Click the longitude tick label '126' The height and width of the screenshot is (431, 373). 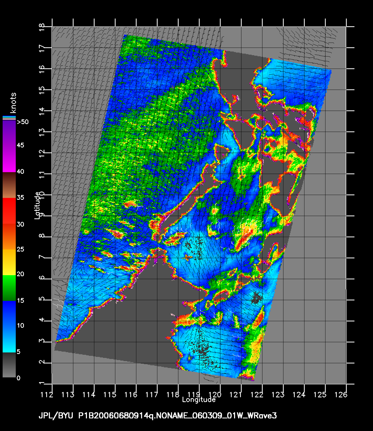coord(341,394)
